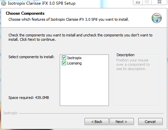This screenshot has height=130, width=168.
Task: Click the 'Choose Components' heading
Action: pos(25,13)
